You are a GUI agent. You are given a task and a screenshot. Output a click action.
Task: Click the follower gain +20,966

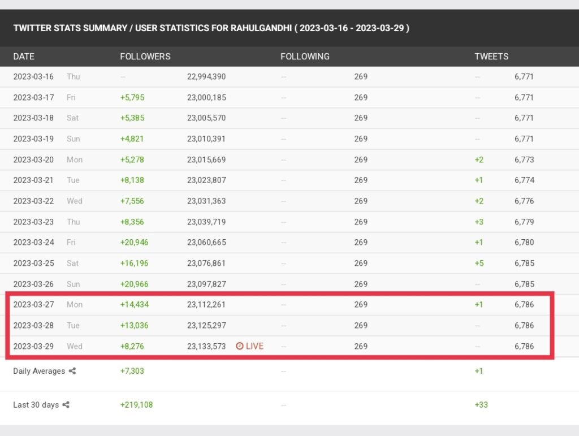(x=134, y=284)
